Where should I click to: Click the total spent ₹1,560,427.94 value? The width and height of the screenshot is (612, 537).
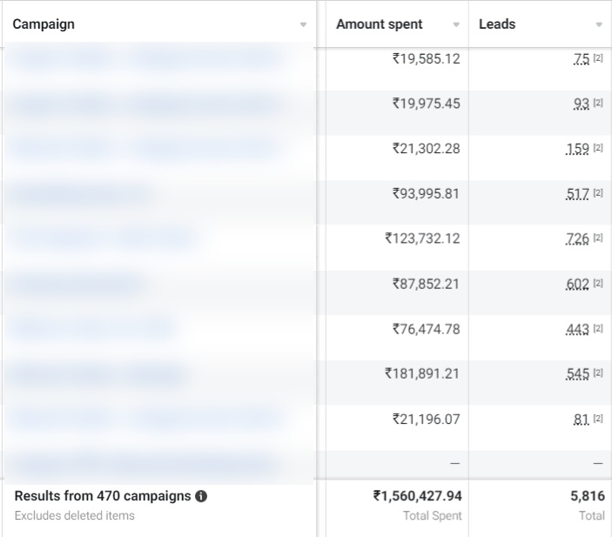point(418,496)
